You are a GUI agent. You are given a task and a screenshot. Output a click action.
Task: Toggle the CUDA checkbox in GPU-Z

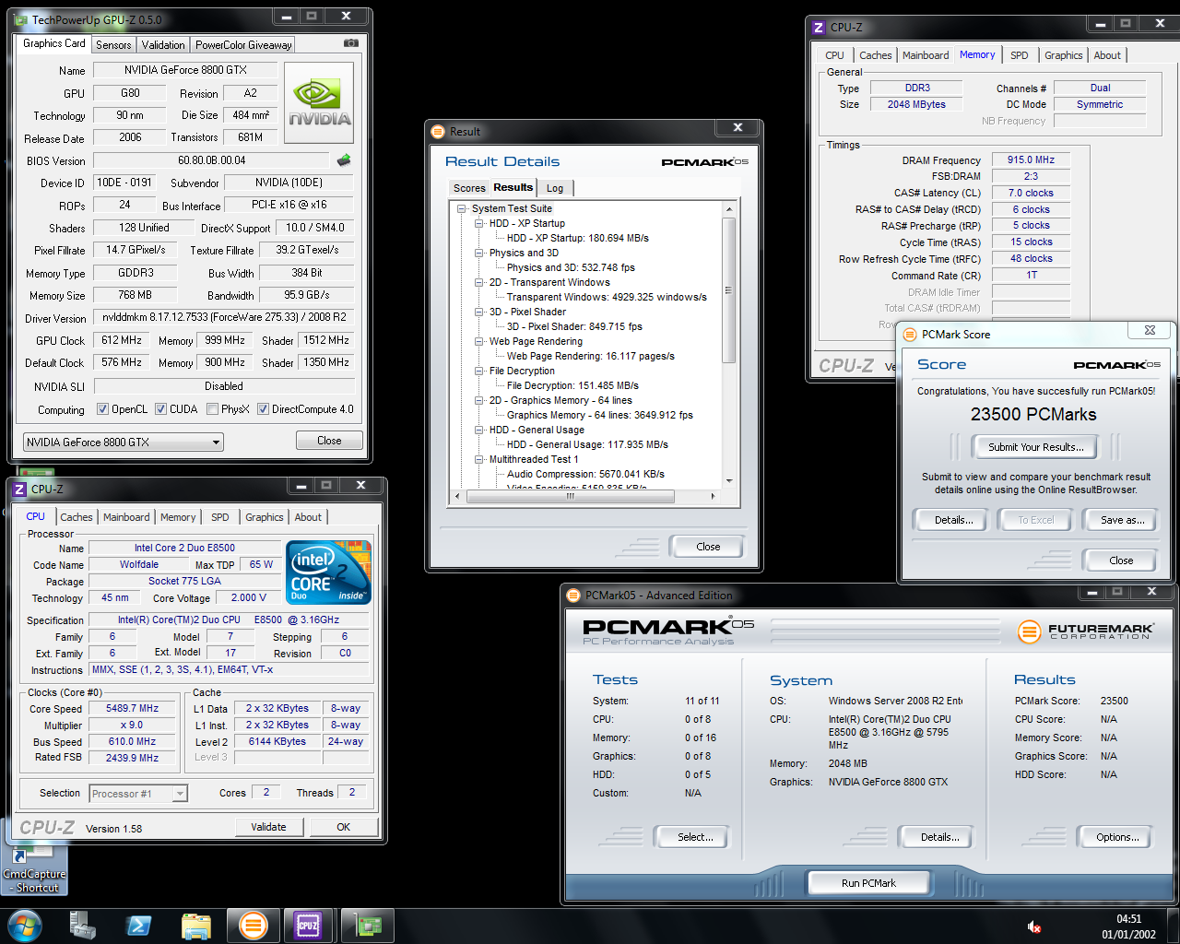coord(160,409)
